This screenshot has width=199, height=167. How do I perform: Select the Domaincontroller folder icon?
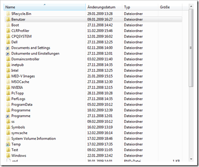8,59
